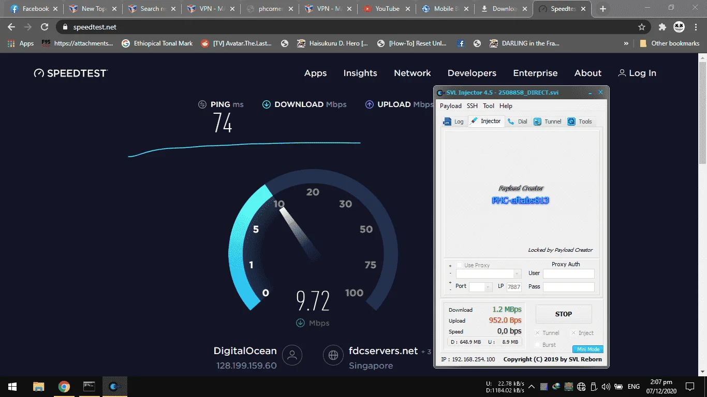This screenshot has width=707, height=397.
Task: Click the Proxy Auth User field
Action: pyautogui.click(x=569, y=274)
